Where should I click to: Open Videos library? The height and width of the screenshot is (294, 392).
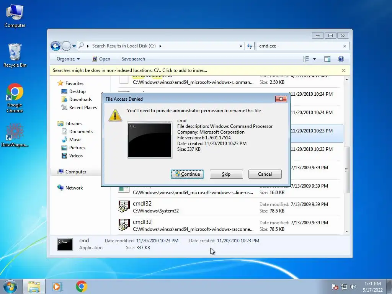coord(72,156)
